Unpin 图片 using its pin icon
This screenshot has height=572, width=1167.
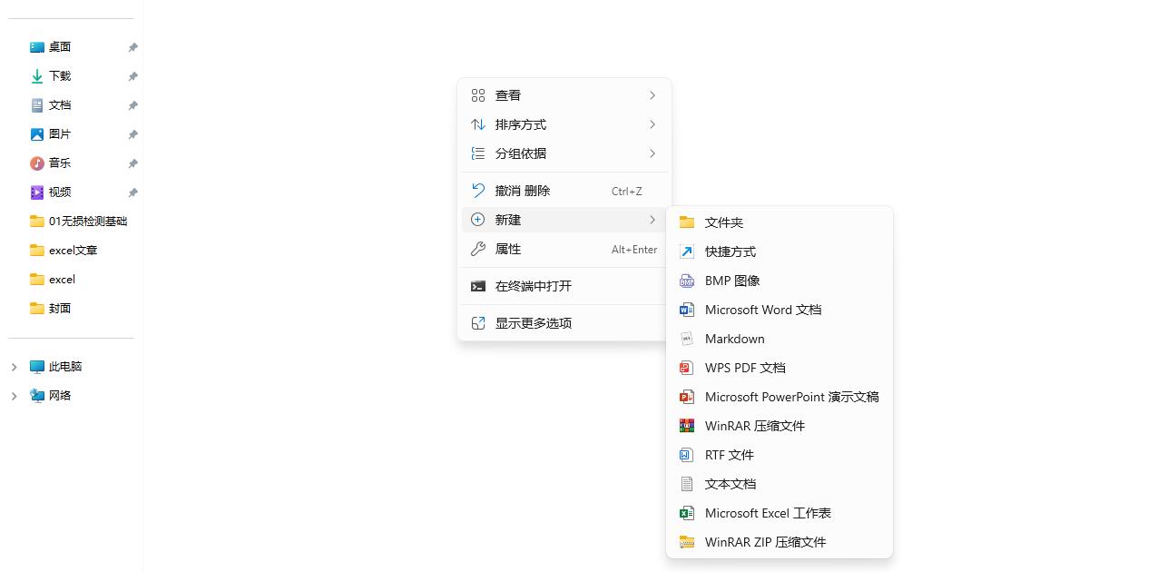pyautogui.click(x=132, y=134)
